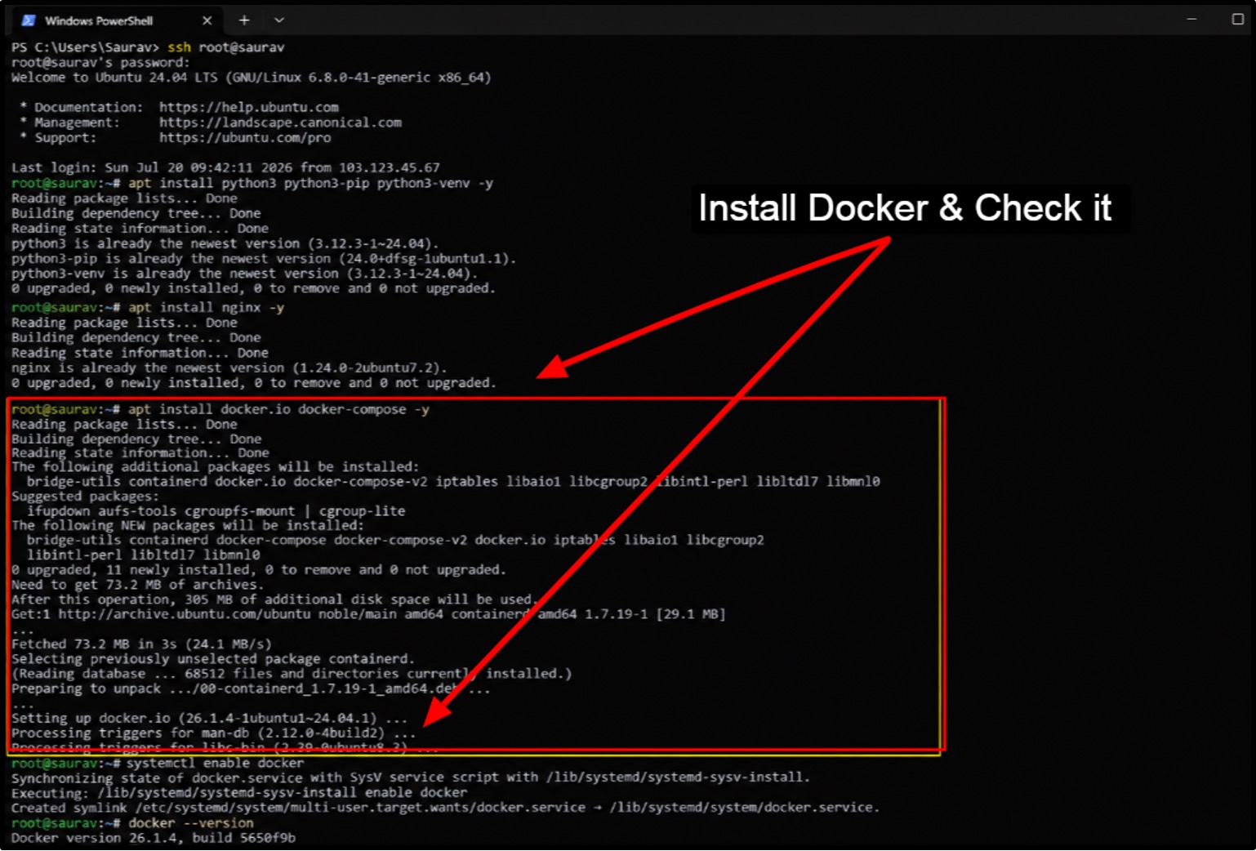The image size is (1256, 851).
Task: Open the https://landscape.canonical.com link
Action: 280,123
